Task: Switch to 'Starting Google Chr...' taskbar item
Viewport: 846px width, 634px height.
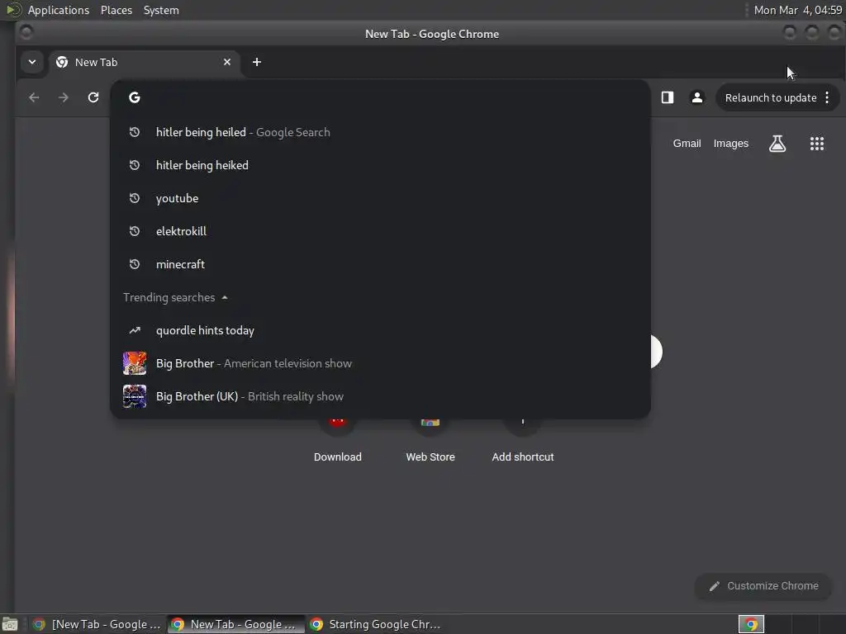Action: pyautogui.click(x=376, y=624)
